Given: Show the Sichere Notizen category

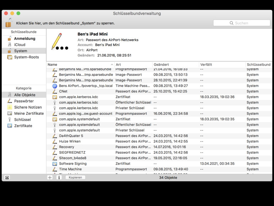Looking at the screenshot, I should pyautogui.click(x=28, y=107).
